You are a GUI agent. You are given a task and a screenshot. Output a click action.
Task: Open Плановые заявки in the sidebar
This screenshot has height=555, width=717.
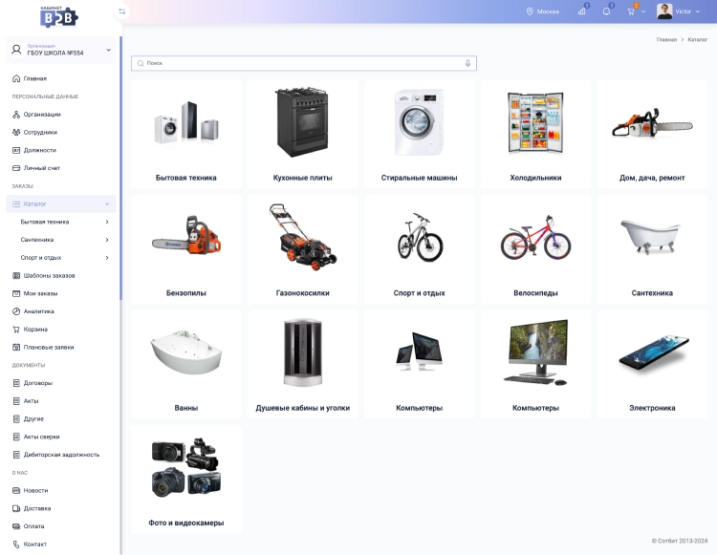[x=48, y=347]
